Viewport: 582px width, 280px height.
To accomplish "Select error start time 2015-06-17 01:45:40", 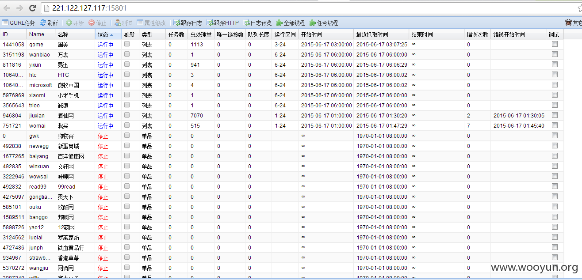I will tap(519, 126).
